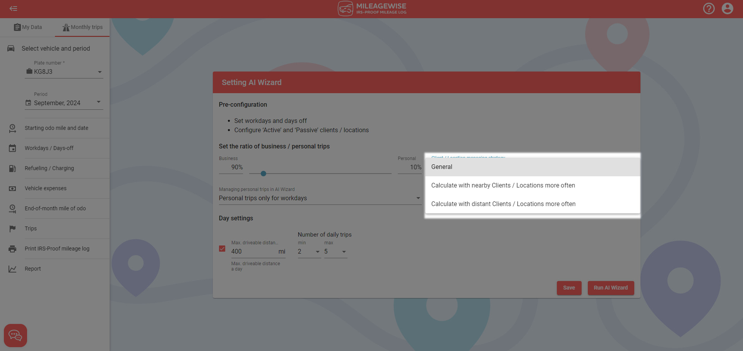Open the Report section
This screenshot has height=351, width=743.
[x=33, y=269]
